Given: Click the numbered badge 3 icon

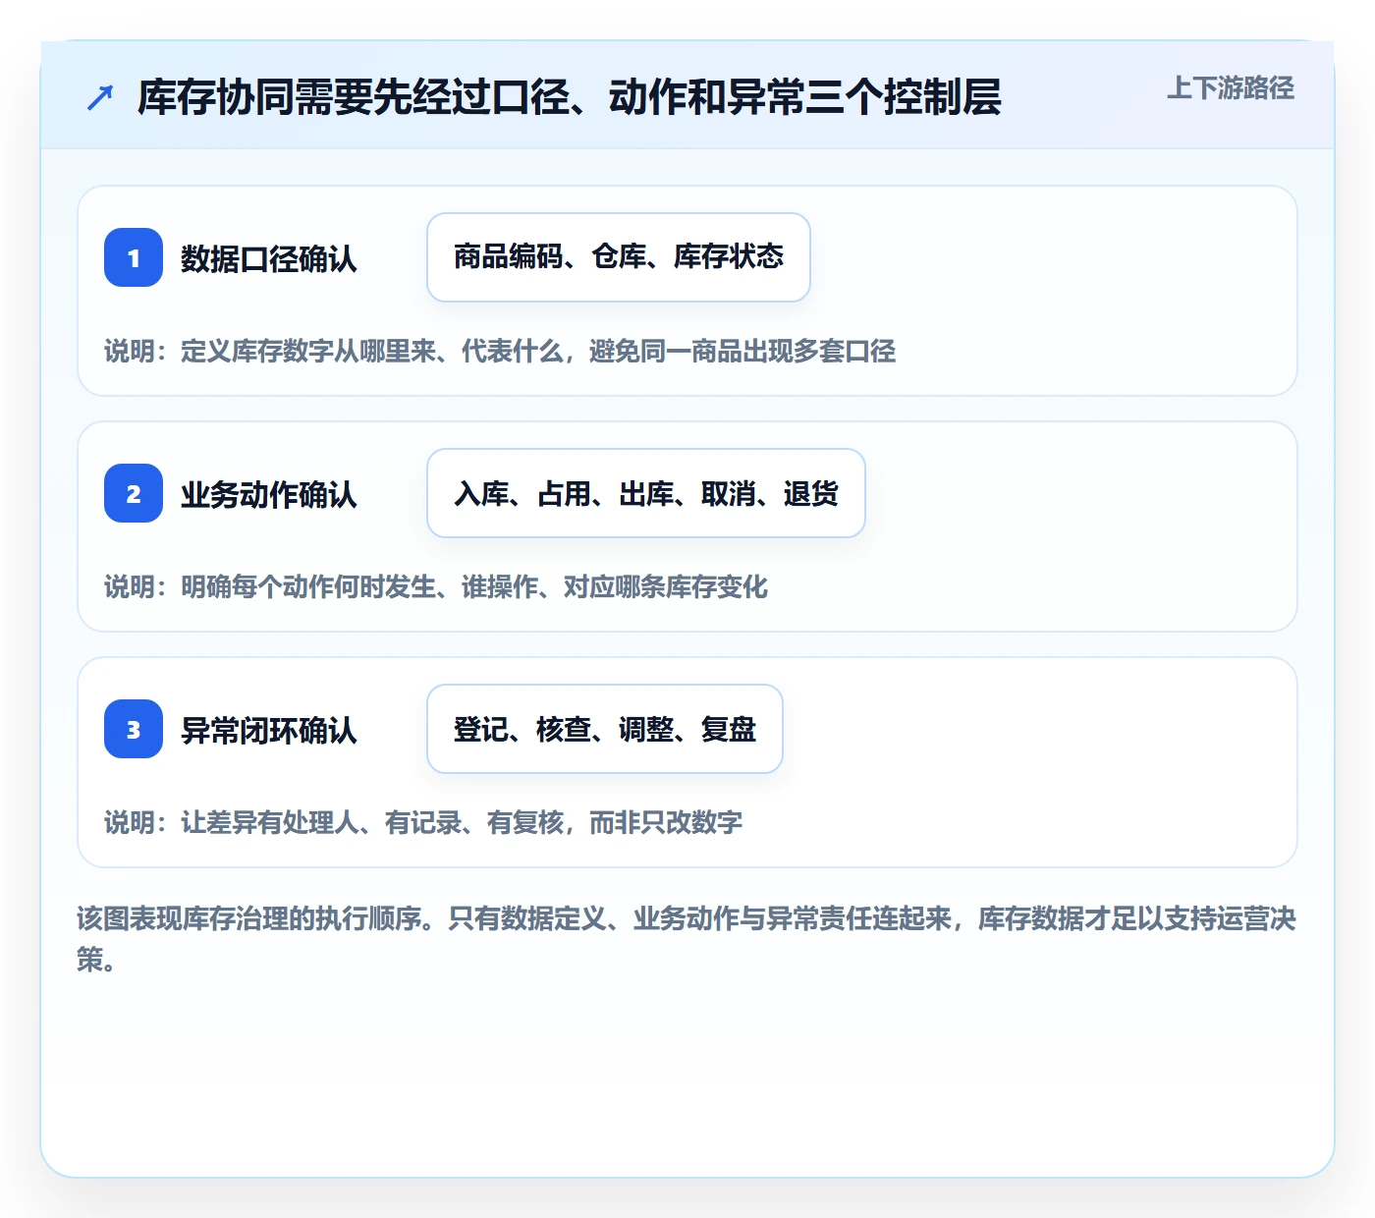Looking at the screenshot, I should pos(134,729).
